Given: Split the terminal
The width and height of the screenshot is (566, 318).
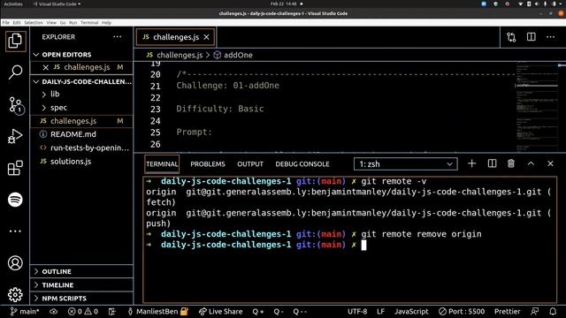Looking at the screenshot, I should click(x=492, y=163).
